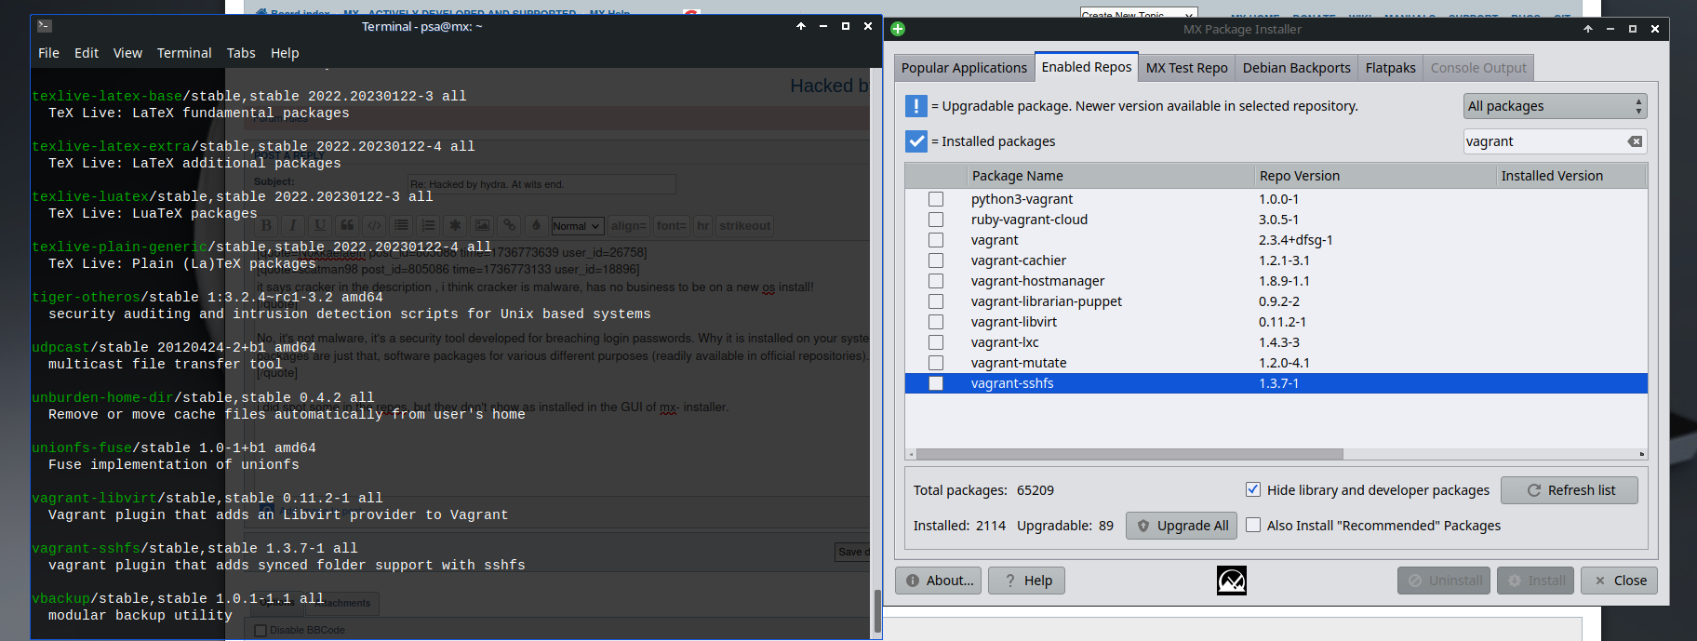Minimize the MX Package Installer window
The width and height of the screenshot is (1697, 641).
(x=1610, y=29)
